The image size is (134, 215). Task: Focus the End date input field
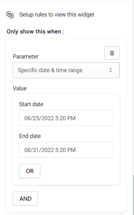point(66,150)
